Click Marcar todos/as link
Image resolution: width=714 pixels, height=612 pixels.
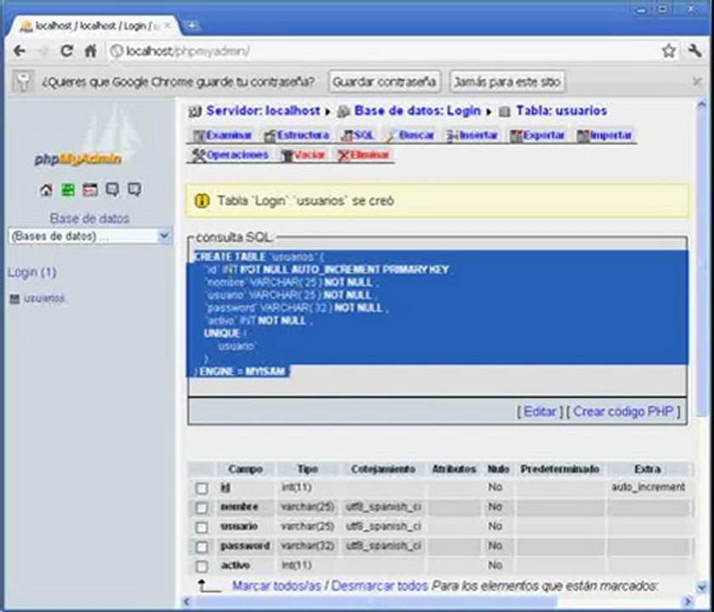277,586
